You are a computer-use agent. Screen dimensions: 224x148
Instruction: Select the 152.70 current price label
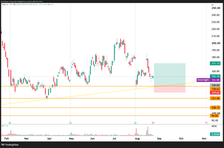215,77
